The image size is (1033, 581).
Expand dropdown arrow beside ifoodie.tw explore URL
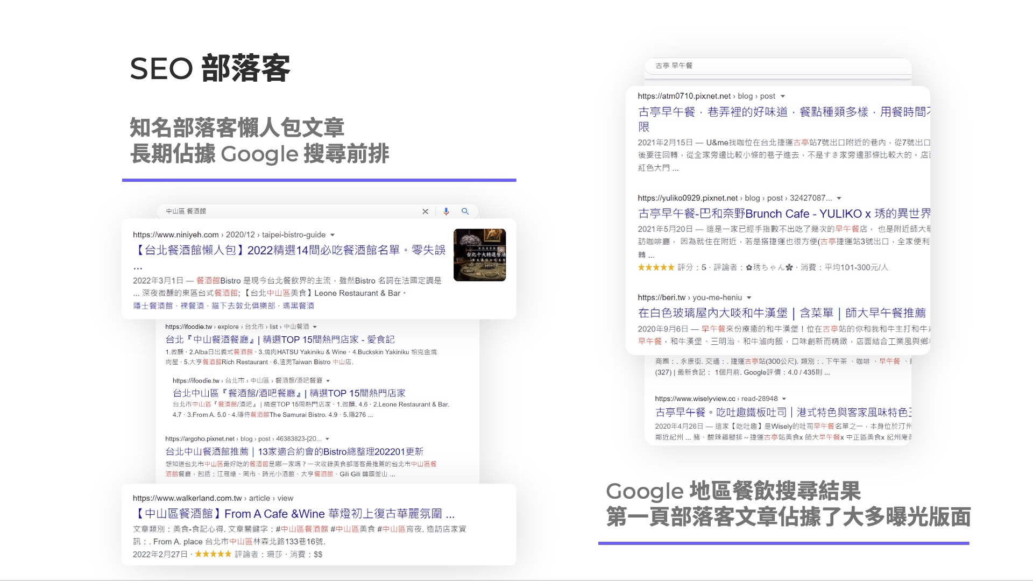[315, 327]
